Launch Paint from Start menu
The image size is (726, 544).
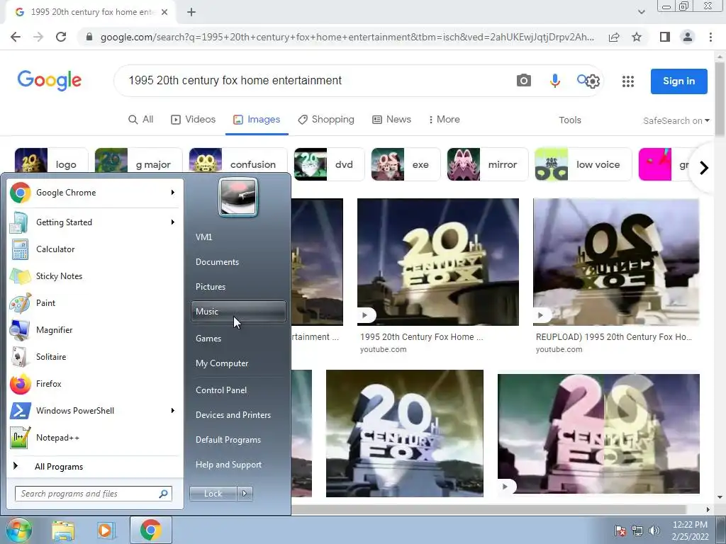point(95,303)
